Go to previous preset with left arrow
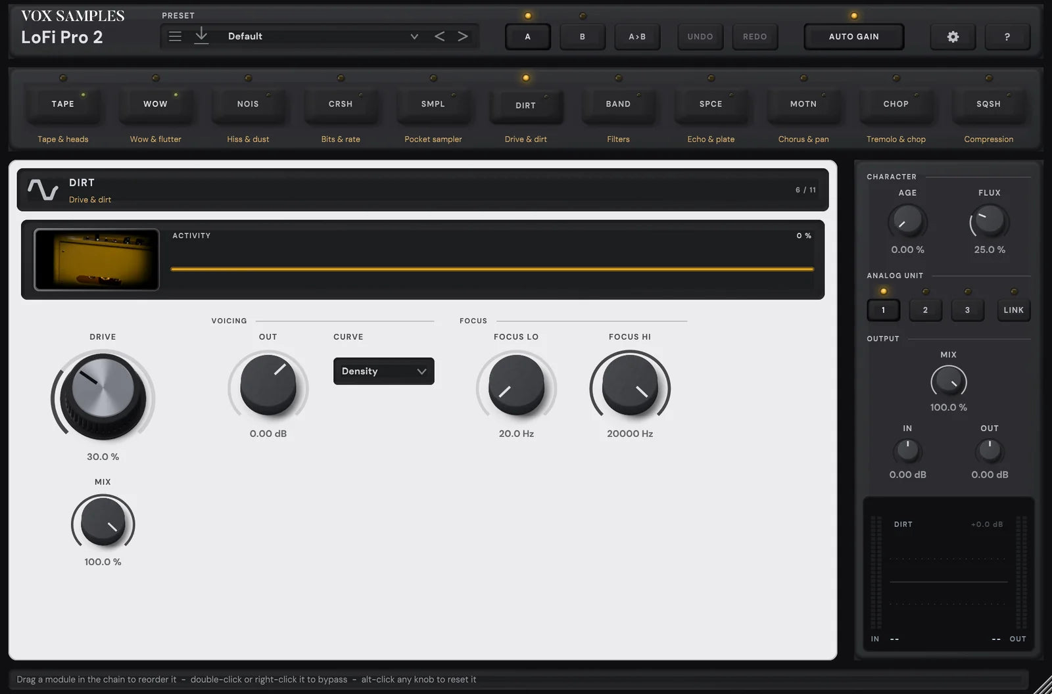This screenshot has width=1052, height=694. click(x=439, y=36)
